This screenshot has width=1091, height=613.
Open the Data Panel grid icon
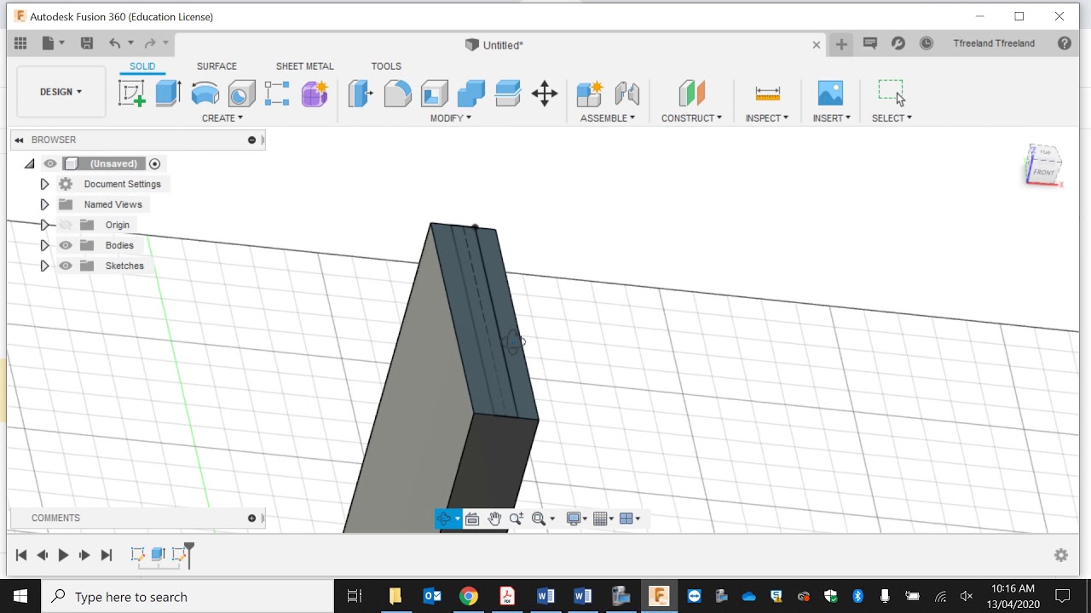[x=20, y=43]
